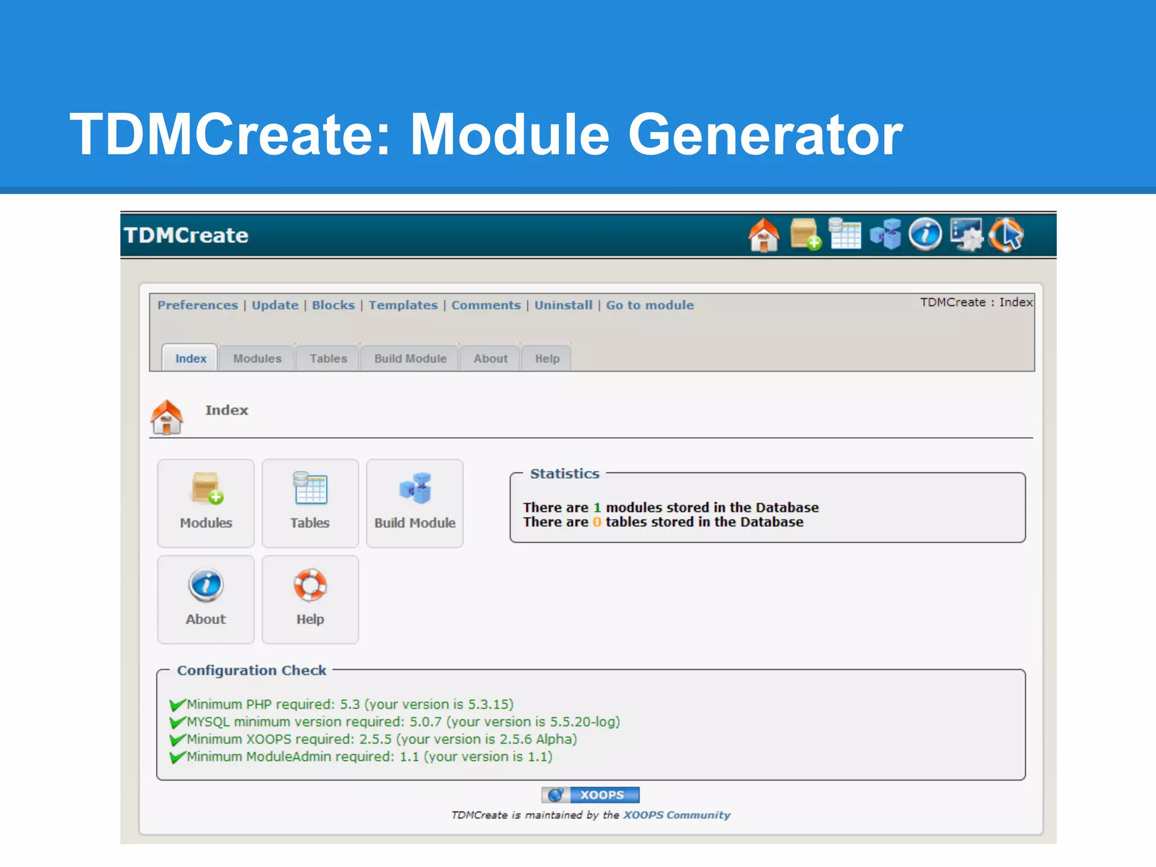Image resolution: width=1156 pixels, height=867 pixels.
Task: Open the Blocks link
Action: click(x=334, y=305)
